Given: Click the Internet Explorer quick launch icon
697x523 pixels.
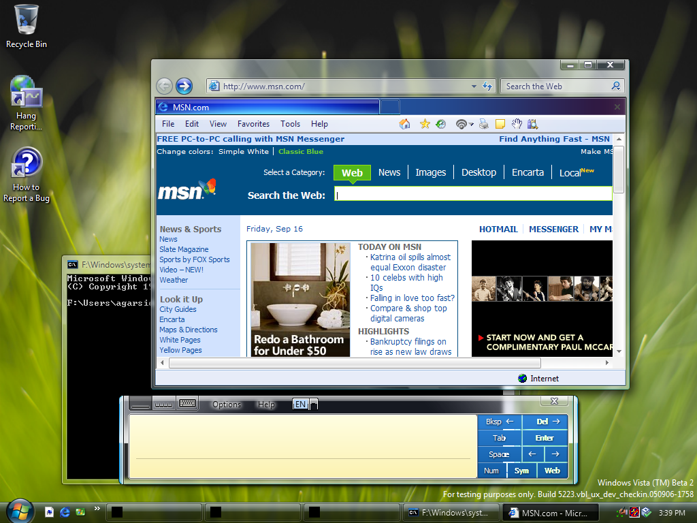Looking at the screenshot, I should pos(65,512).
